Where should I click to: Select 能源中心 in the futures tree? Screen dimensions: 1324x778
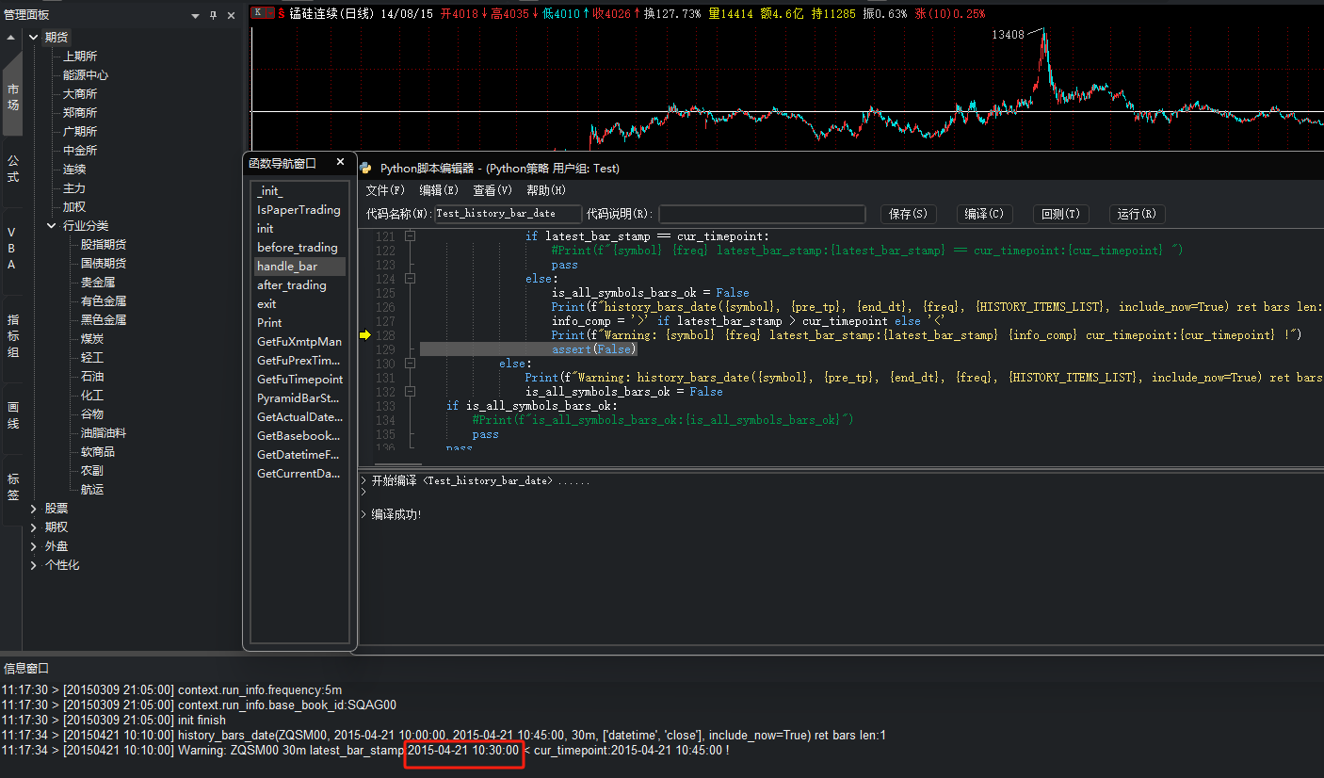point(86,75)
